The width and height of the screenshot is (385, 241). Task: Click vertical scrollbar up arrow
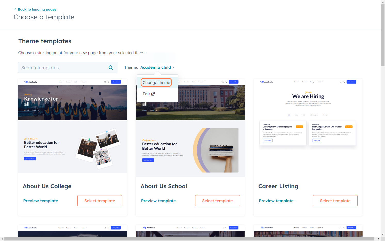383,2
